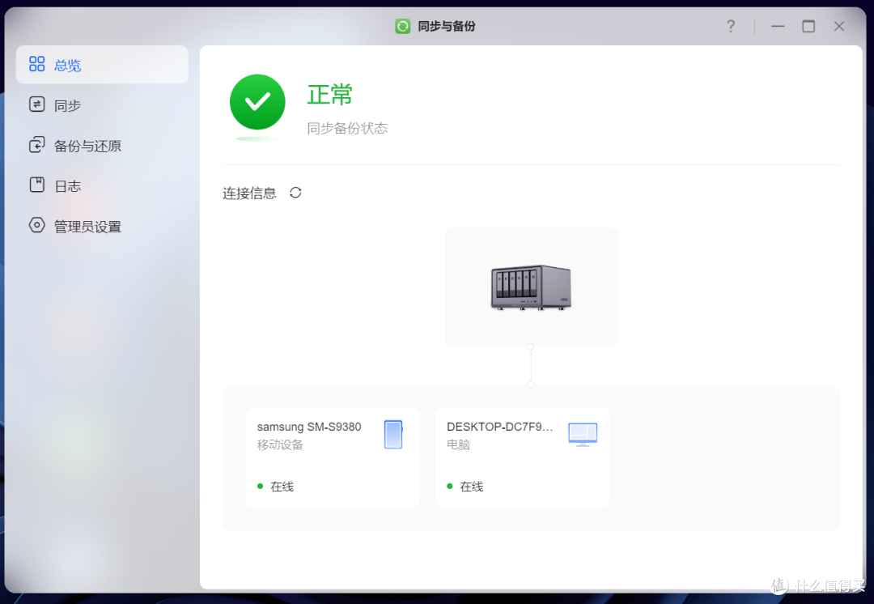
Task: Select the DESKTOP-DC7F9... computer card
Action: [x=522, y=457]
